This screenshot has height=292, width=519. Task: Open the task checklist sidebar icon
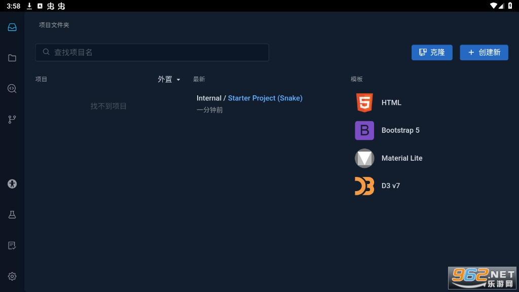12,245
